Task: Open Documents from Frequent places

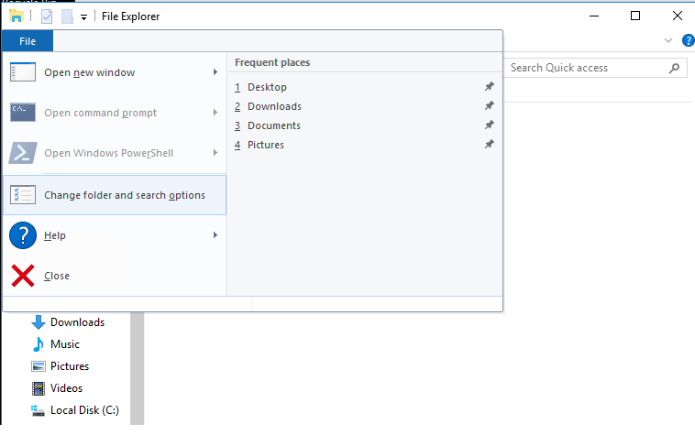Action: tap(273, 125)
